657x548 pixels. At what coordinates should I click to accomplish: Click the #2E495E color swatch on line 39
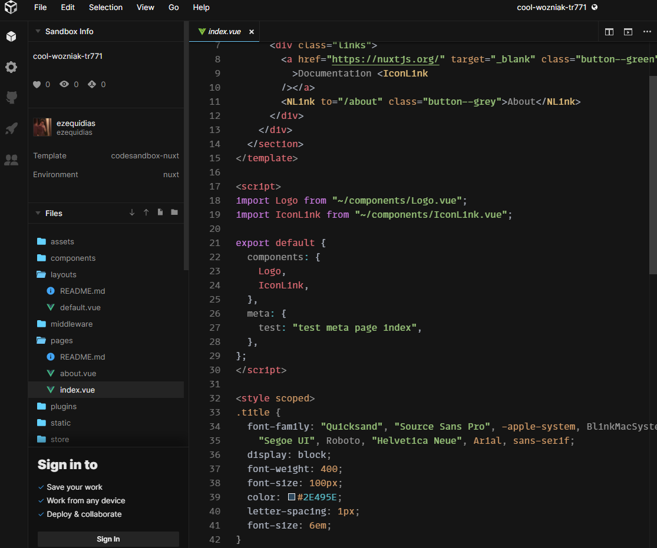pyautogui.click(x=291, y=497)
